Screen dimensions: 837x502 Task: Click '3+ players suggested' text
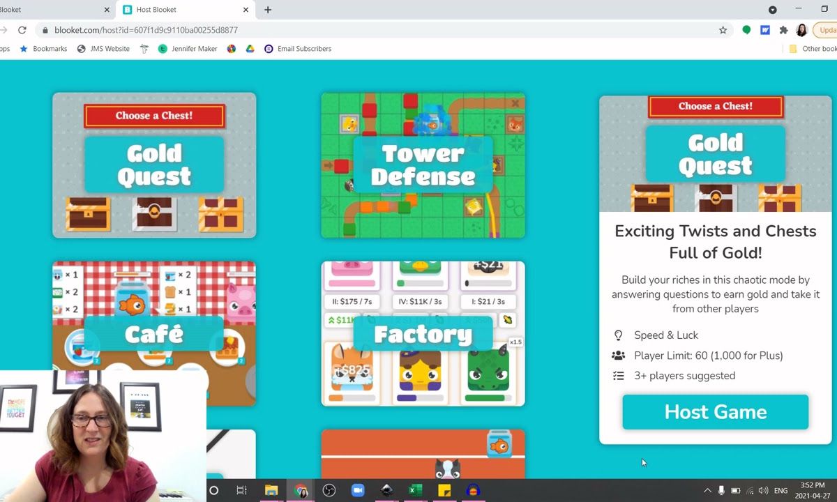pos(685,376)
